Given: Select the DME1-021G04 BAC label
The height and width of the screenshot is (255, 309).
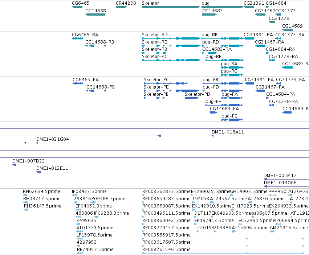Looking at the screenshot, I should [x=53, y=139].
